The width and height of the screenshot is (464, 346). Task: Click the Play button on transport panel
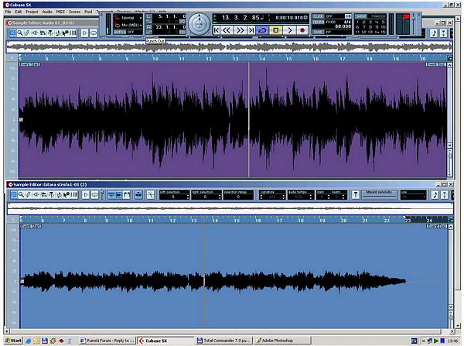coord(289,29)
